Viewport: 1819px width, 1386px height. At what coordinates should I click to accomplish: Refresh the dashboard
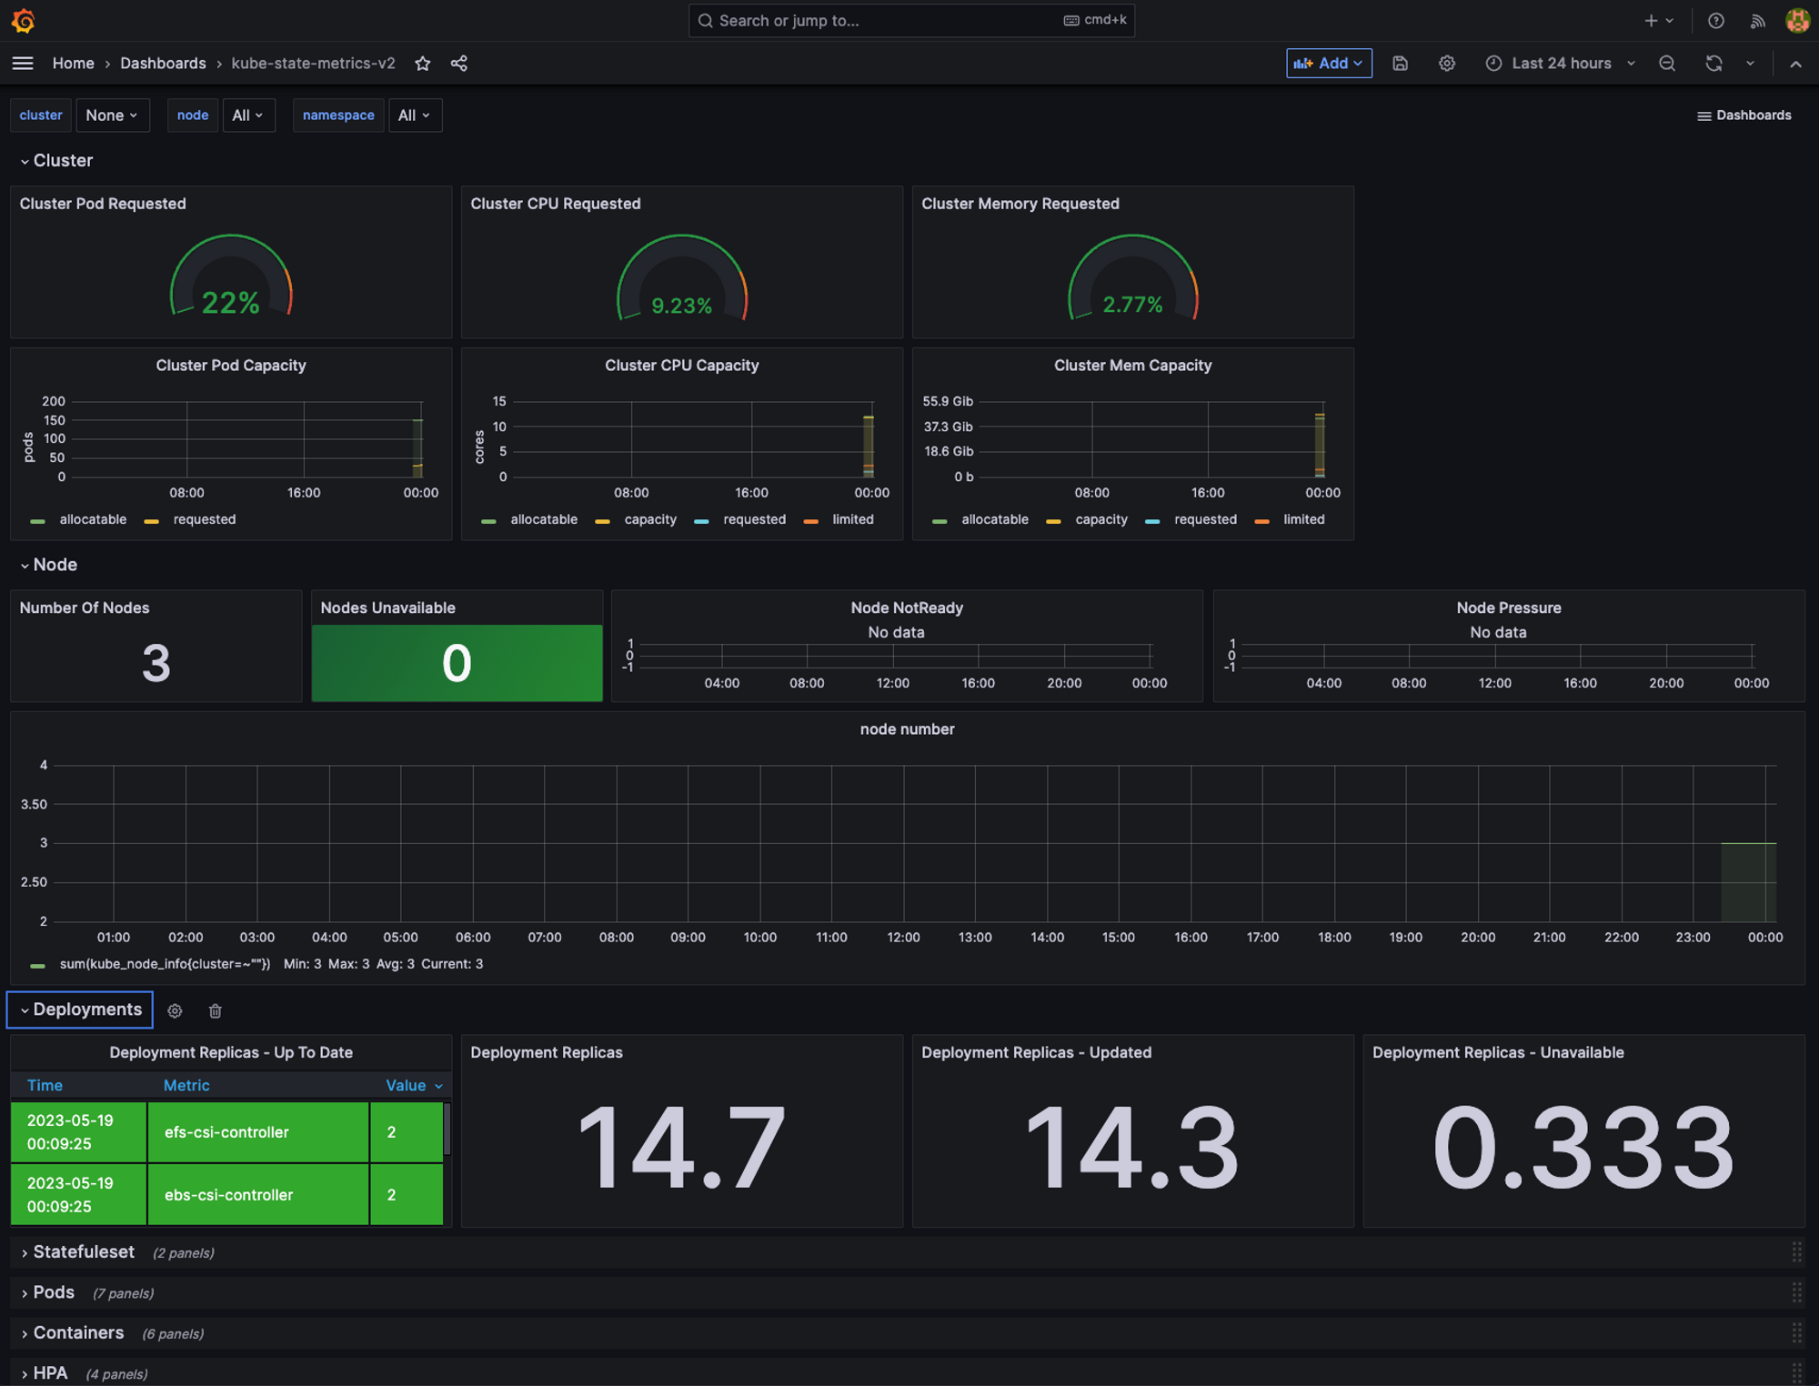[1713, 63]
